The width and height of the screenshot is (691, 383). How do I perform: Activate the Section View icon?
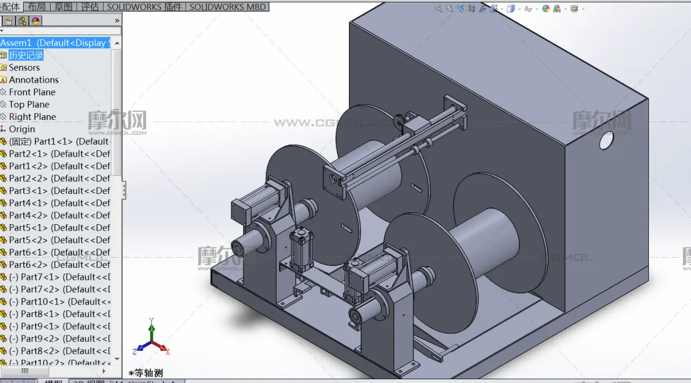pyautogui.click(x=472, y=9)
